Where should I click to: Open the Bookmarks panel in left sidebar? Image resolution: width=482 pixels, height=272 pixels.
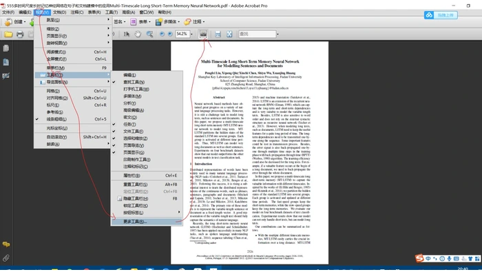6,62
